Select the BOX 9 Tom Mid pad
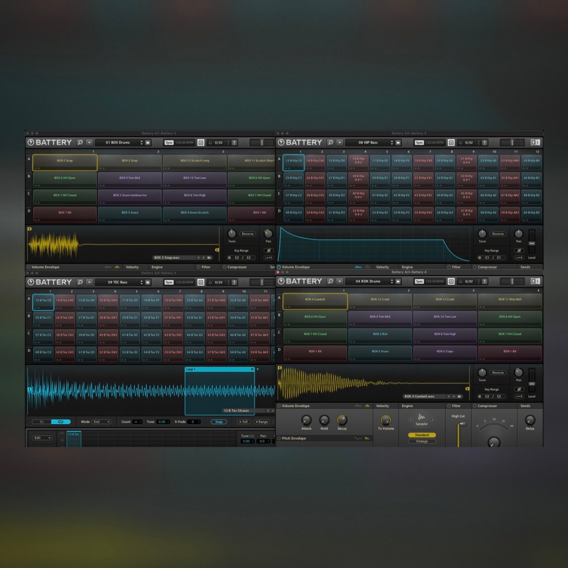This screenshot has height=568, width=568. (130, 179)
